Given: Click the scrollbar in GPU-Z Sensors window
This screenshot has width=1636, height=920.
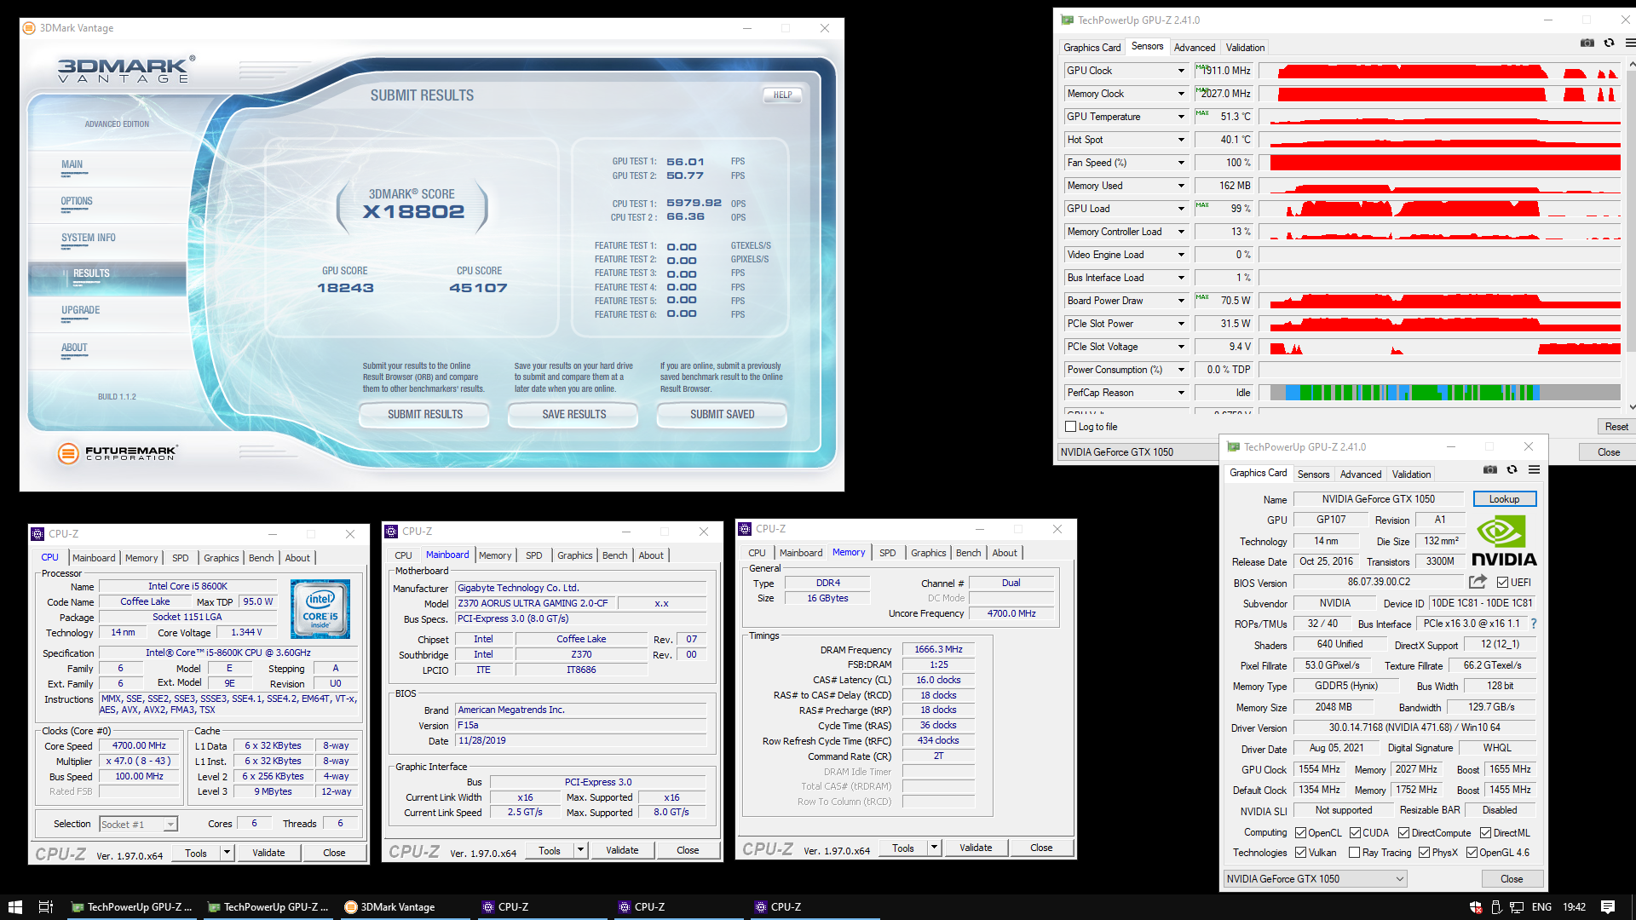Looking at the screenshot, I should (x=1631, y=234).
